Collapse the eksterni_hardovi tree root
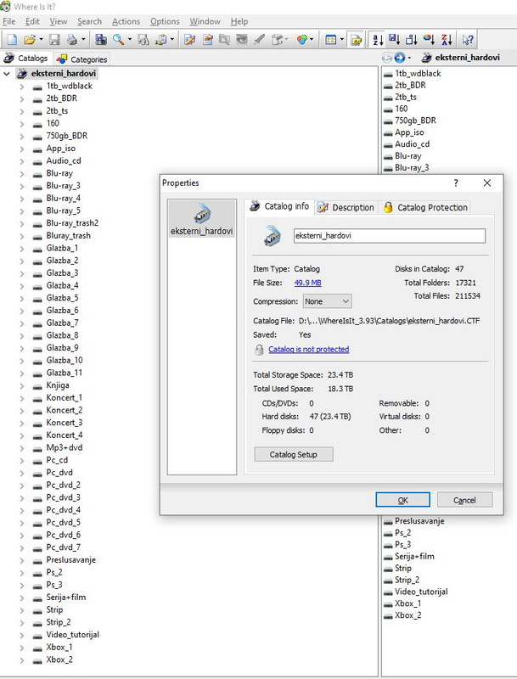Image resolution: width=517 pixels, height=679 pixels. coord(7,74)
